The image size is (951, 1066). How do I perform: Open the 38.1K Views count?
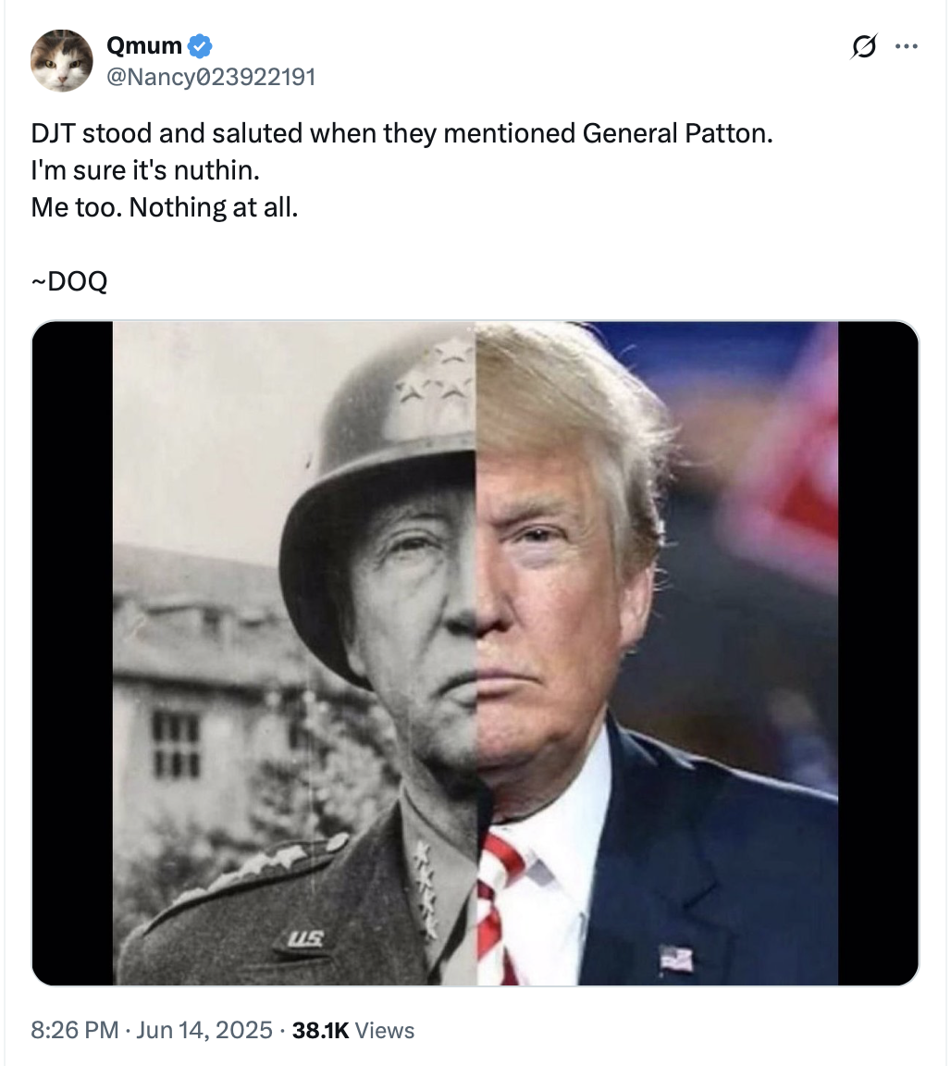(x=352, y=1030)
